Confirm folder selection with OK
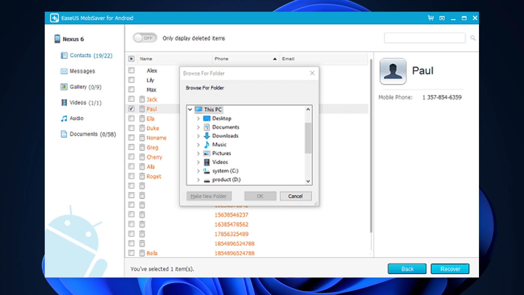 click(260, 196)
